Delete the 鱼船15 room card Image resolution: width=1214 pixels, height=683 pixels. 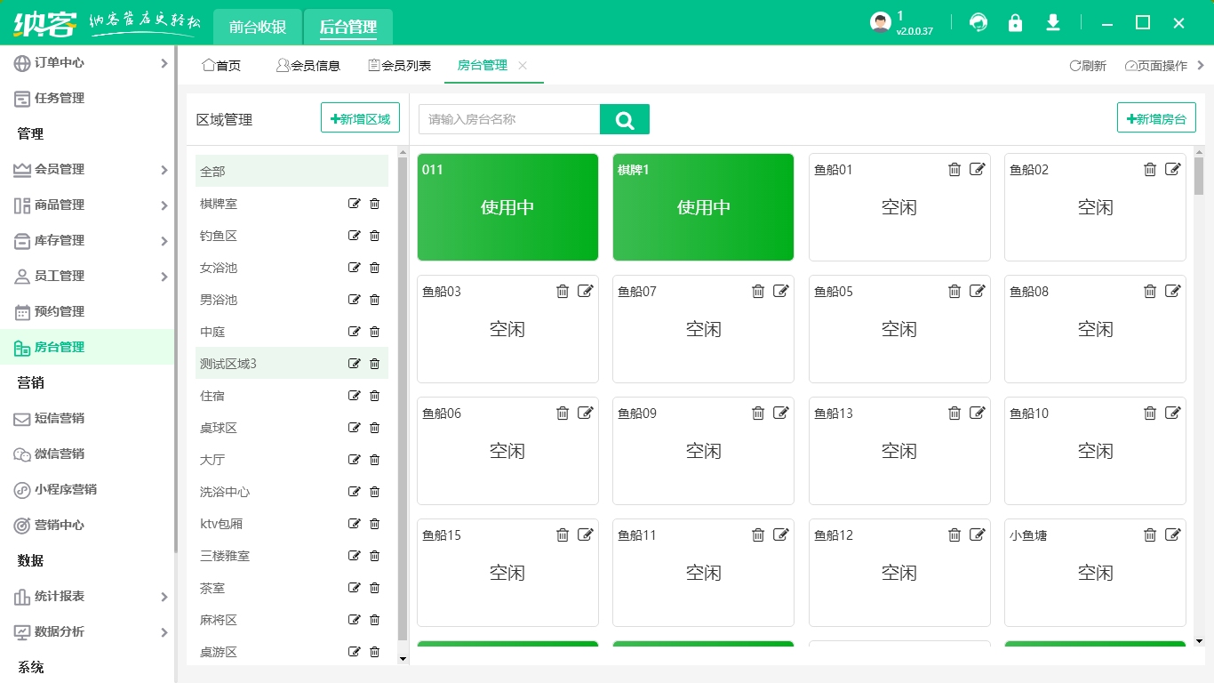click(x=562, y=534)
